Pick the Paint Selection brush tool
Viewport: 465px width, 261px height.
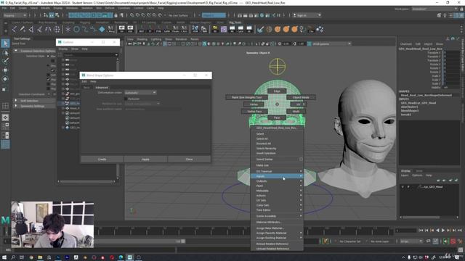pos(5,61)
